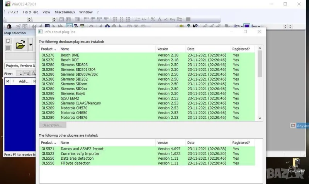
Task: Open the first Filter dropdown button
Action: [x=19, y=74]
